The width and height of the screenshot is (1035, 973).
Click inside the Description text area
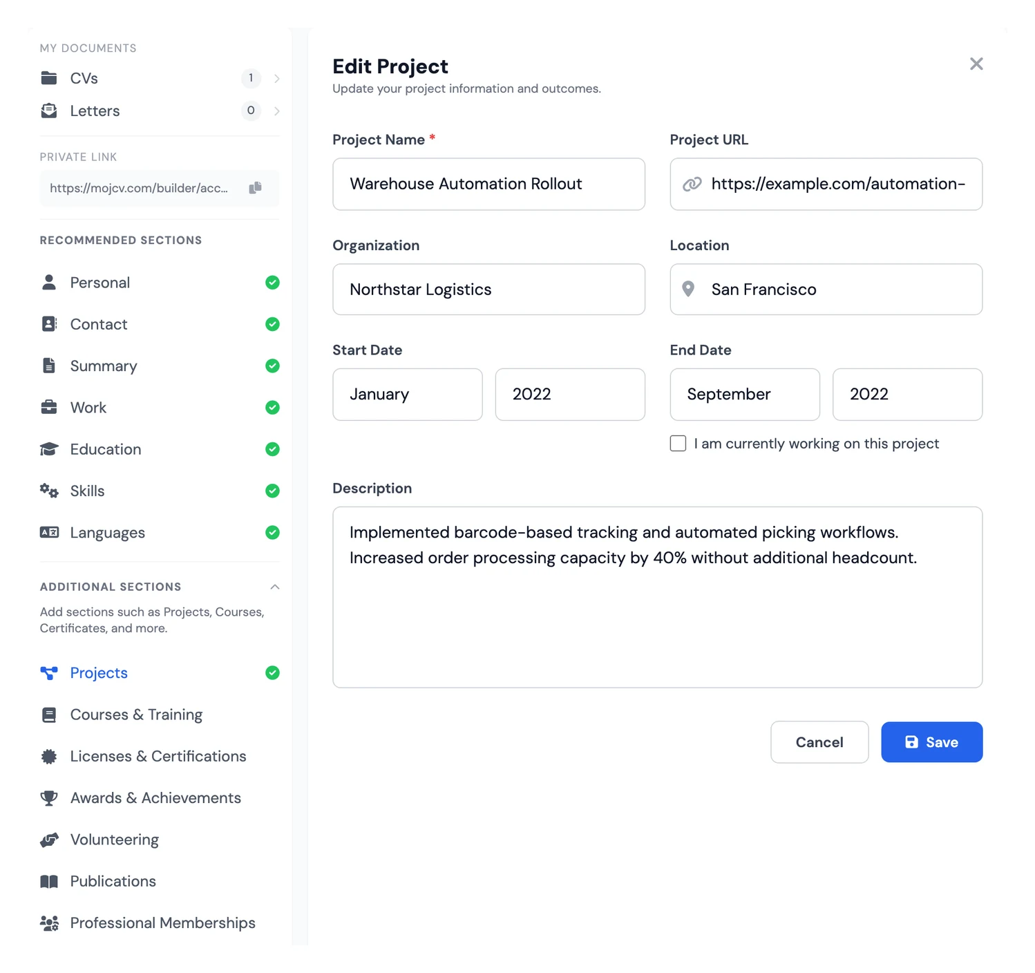pos(658,597)
